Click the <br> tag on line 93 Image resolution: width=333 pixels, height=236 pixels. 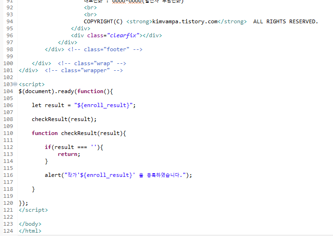(x=90, y=14)
